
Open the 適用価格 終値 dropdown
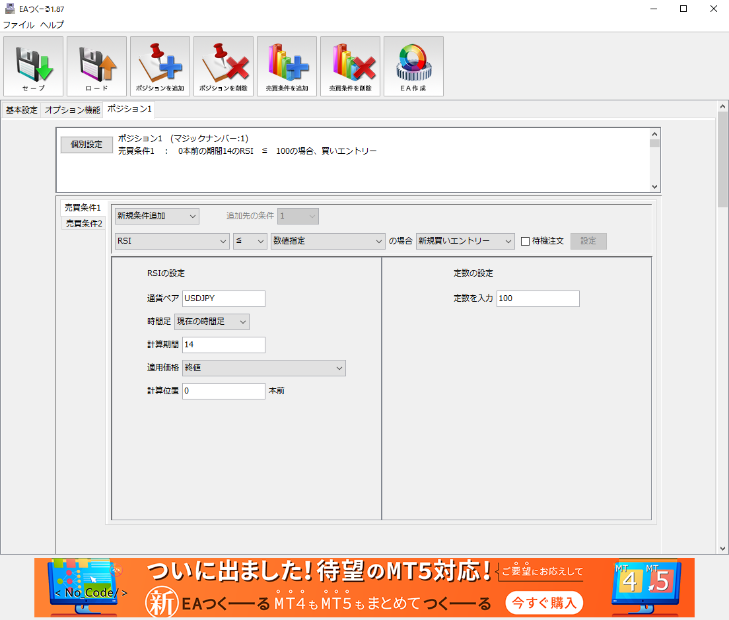263,368
